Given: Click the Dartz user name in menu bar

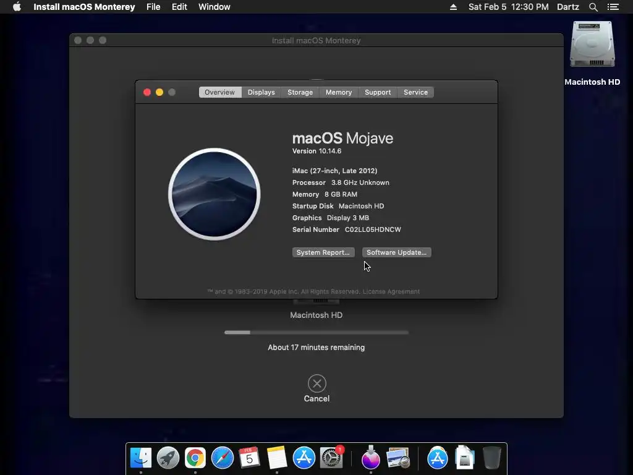Looking at the screenshot, I should [x=567, y=7].
